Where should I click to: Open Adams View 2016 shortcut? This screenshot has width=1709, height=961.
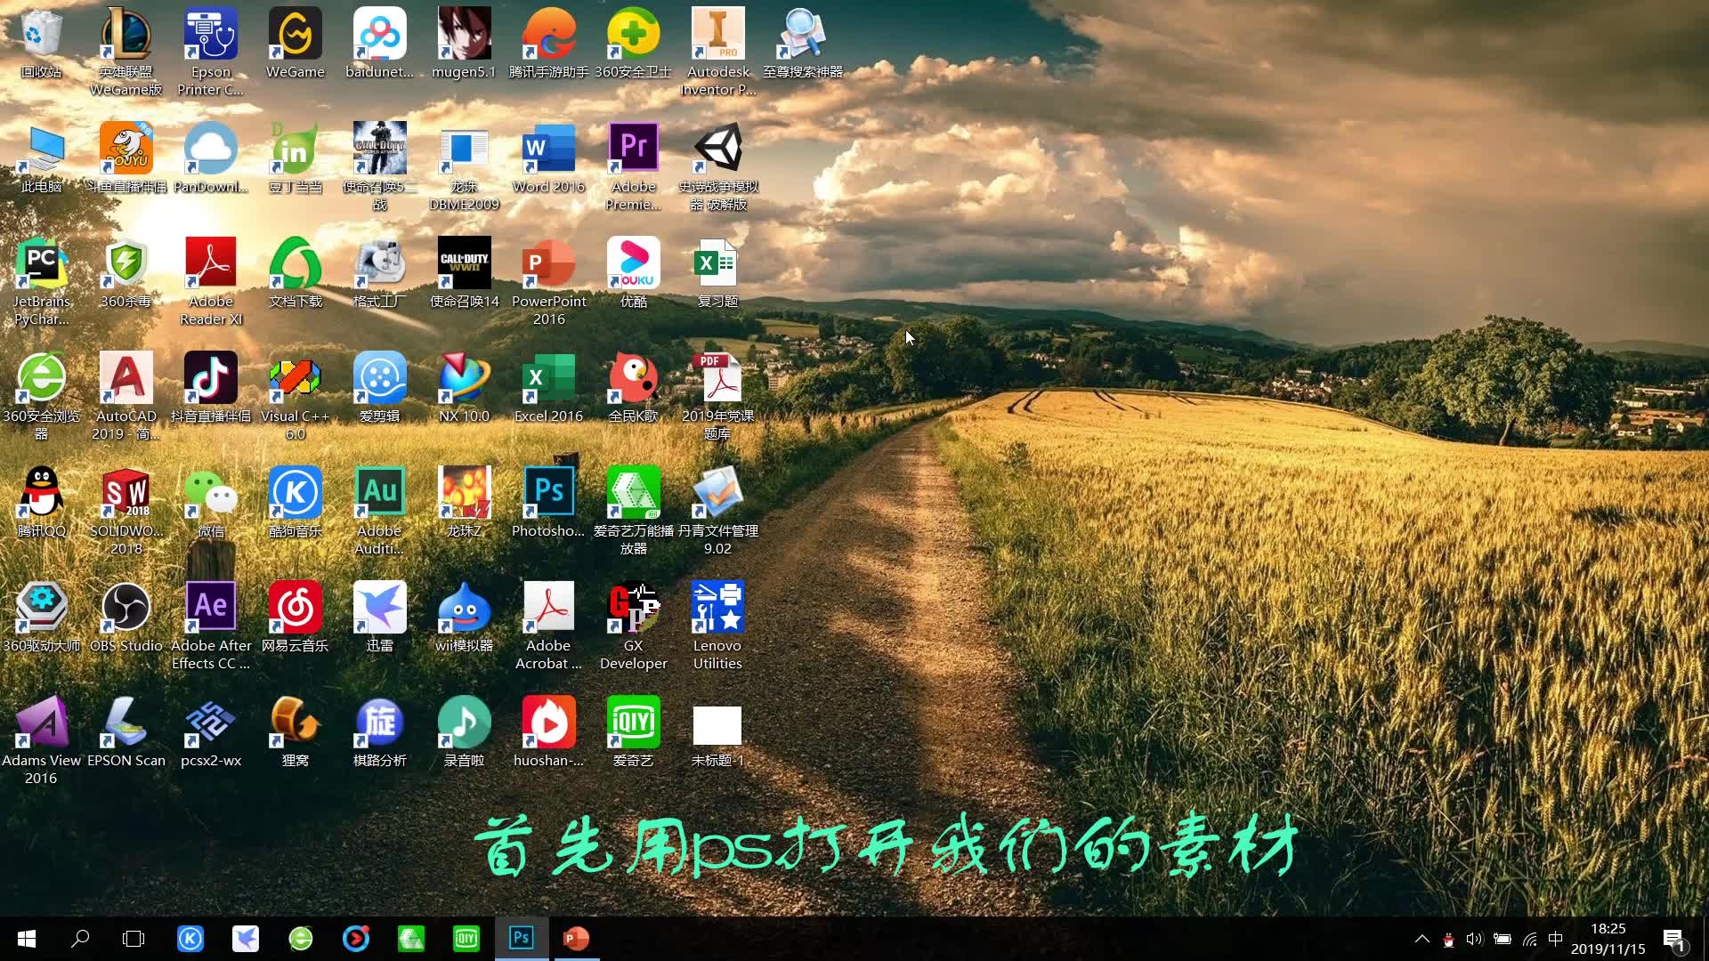click(x=41, y=740)
